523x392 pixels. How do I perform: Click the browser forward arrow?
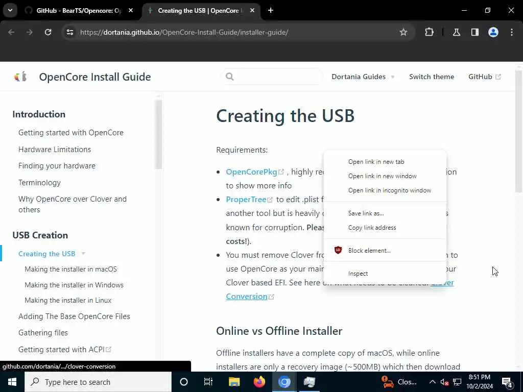[x=30, y=32]
